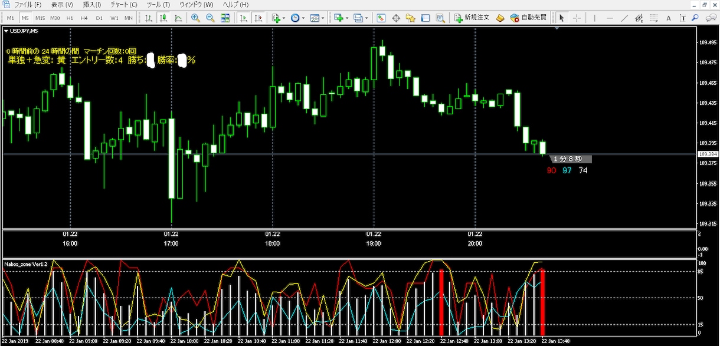Screen dimensions: 720x346
Task: Zoom out of the chart
Action: 210,18
